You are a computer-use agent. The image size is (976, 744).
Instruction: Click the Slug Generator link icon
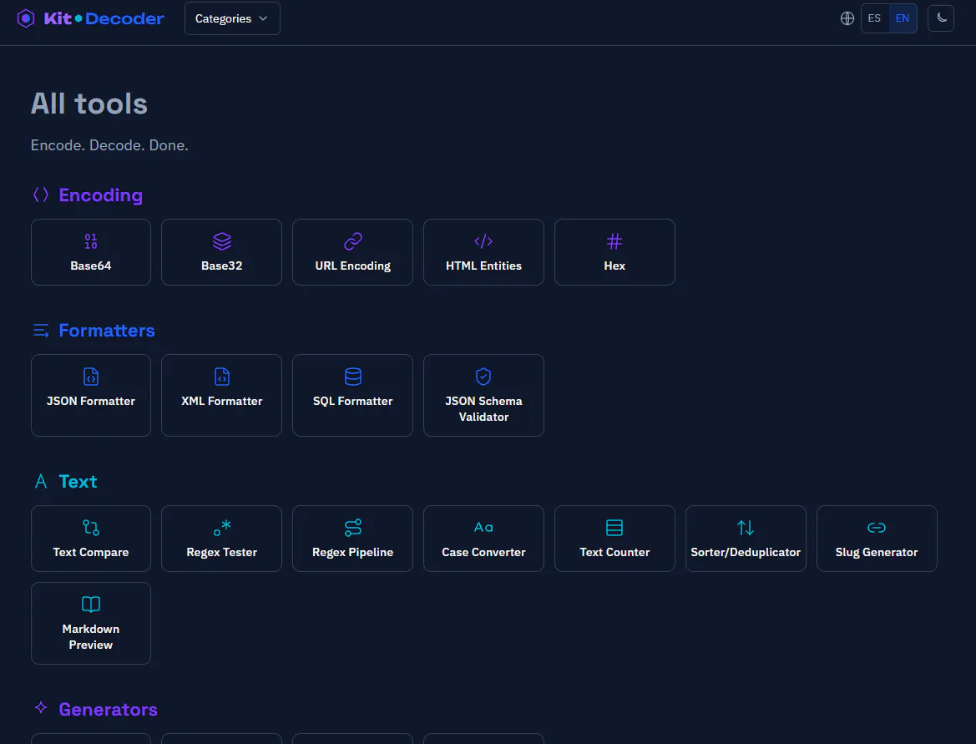[877, 528]
